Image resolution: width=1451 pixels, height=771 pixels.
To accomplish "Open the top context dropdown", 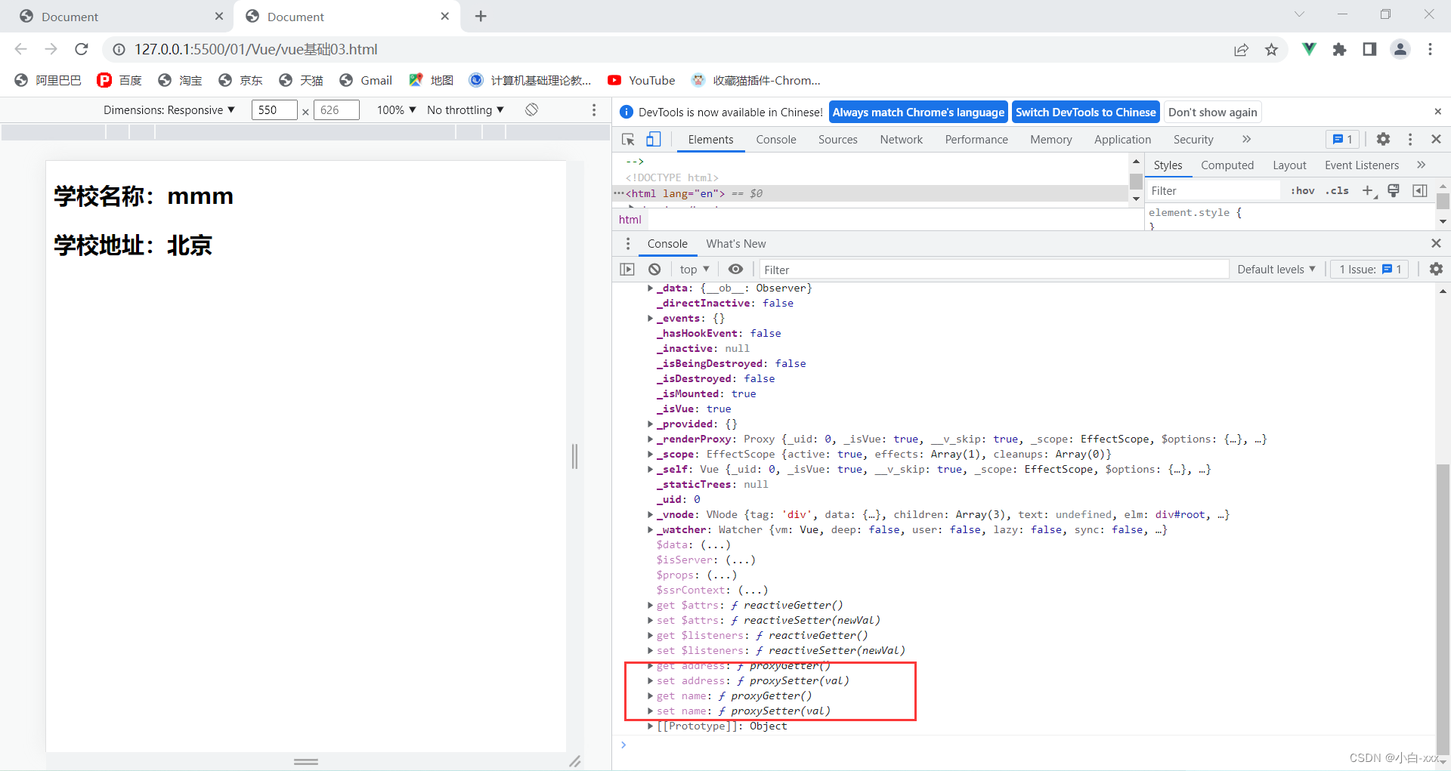I will pyautogui.click(x=695, y=270).
